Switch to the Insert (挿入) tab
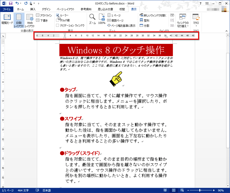 (33, 9)
